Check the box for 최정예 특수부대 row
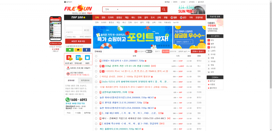This screenshot has height=131, width=272. coord(96,124)
